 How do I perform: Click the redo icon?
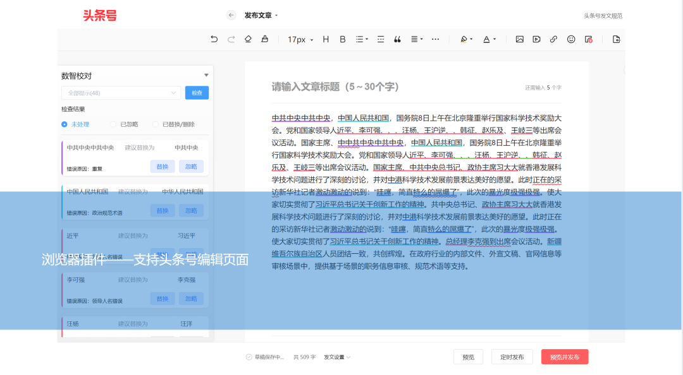pos(231,39)
